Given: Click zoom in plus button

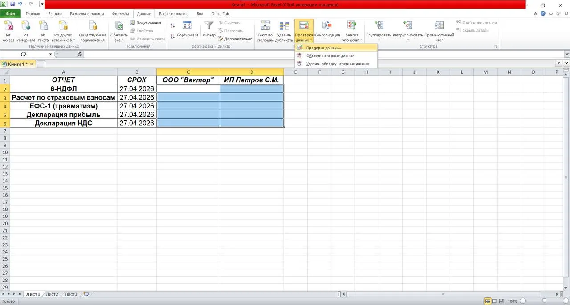Looking at the screenshot, I should (x=566, y=301).
